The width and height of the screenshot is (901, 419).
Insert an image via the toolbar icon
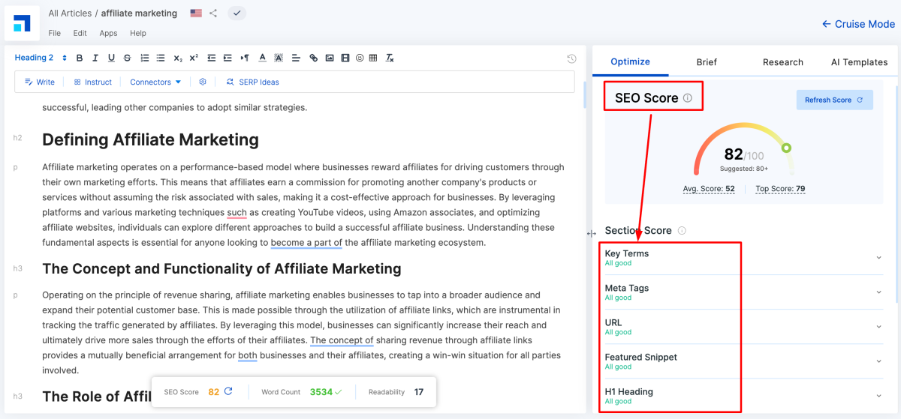click(329, 58)
